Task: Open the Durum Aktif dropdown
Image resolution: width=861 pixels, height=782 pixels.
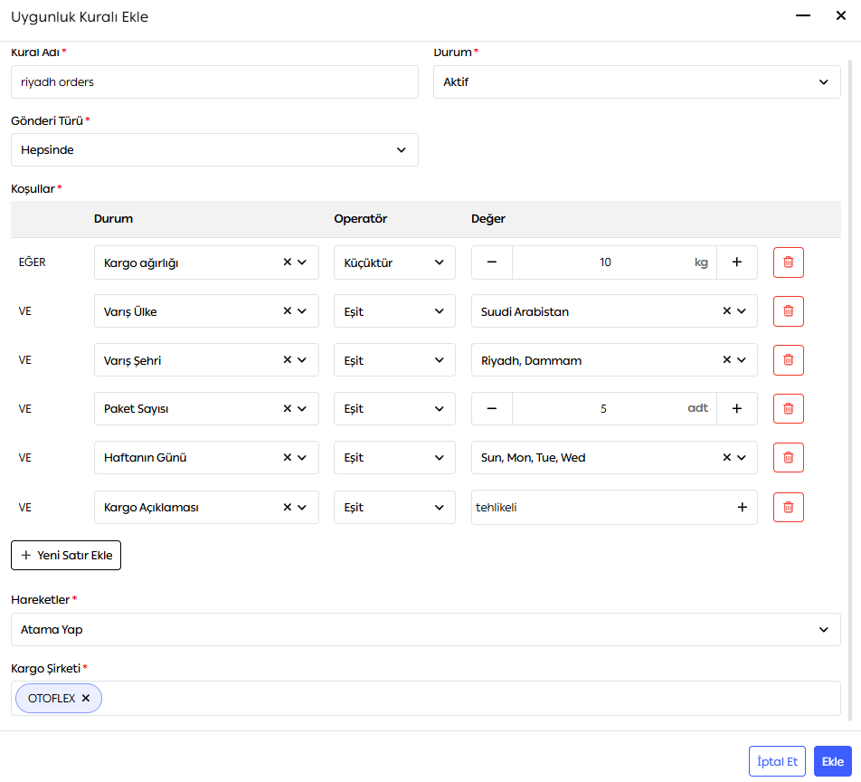Action: [x=637, y=81]
